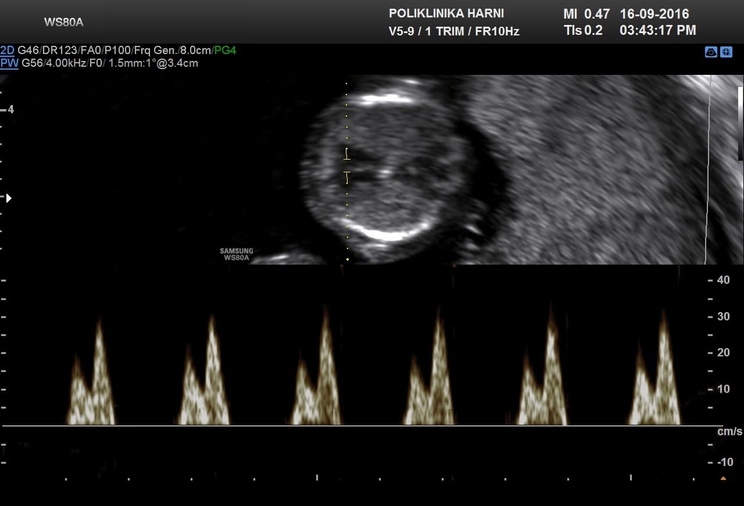Click the green PG4 parameter

(x=225, y=50)
